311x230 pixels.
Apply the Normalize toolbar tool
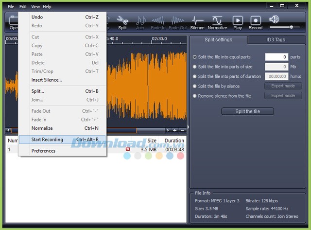click(x=217, y=21)
